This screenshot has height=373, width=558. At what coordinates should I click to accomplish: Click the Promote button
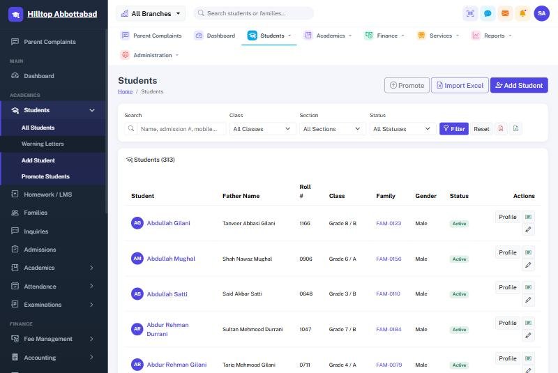407,85
